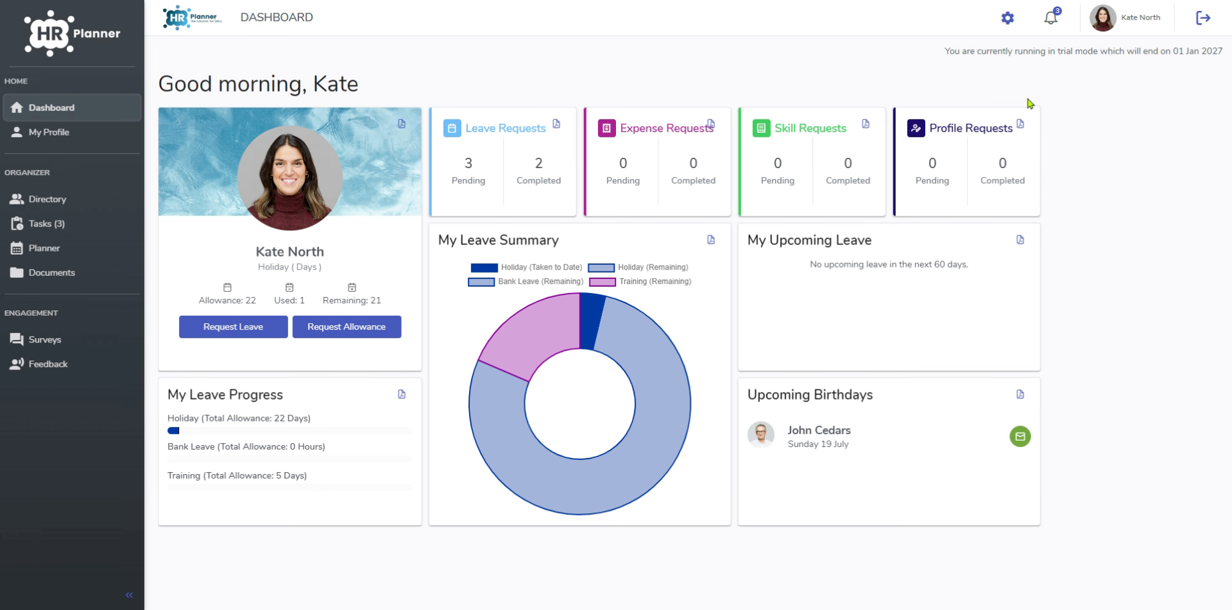Click document icon on Profile Requests card
Screen dimensions: 1232x610
click(x=1020, y=124)
